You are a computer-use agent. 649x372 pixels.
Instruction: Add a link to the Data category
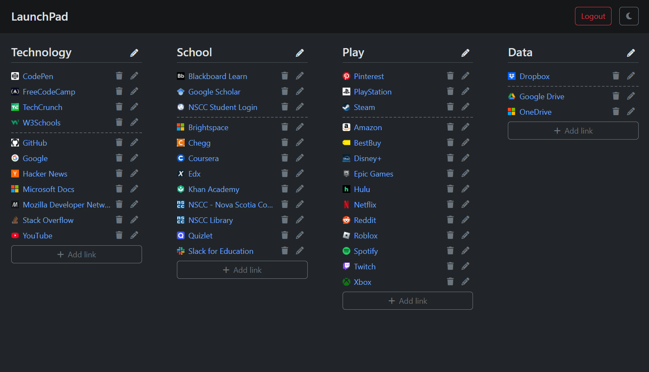click(x=573, y=131)
